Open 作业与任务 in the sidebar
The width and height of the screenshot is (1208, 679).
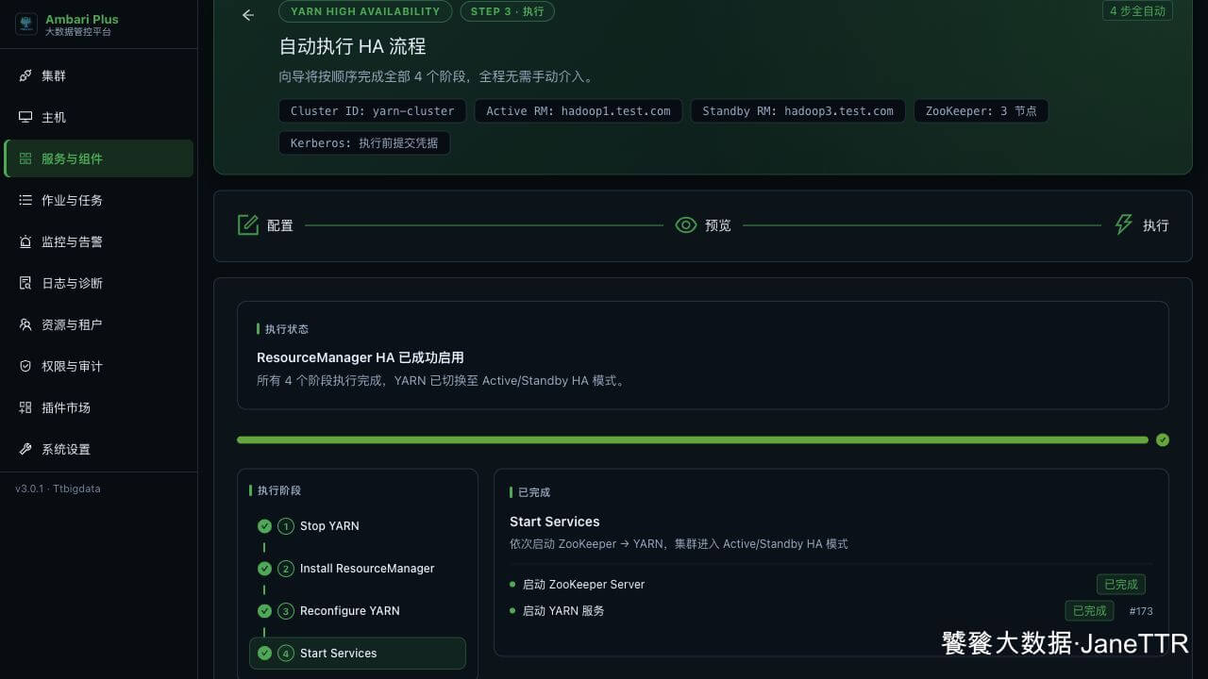[x=99, y=200]
